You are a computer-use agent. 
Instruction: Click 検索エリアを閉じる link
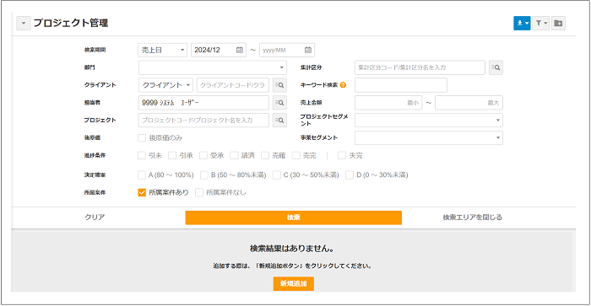coord(472,217)
